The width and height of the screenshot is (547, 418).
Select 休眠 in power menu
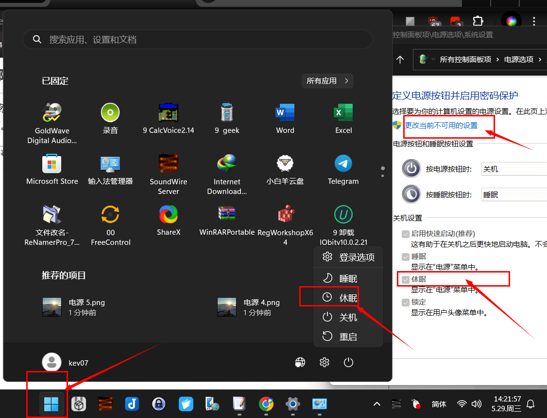[x=348, y=298]
